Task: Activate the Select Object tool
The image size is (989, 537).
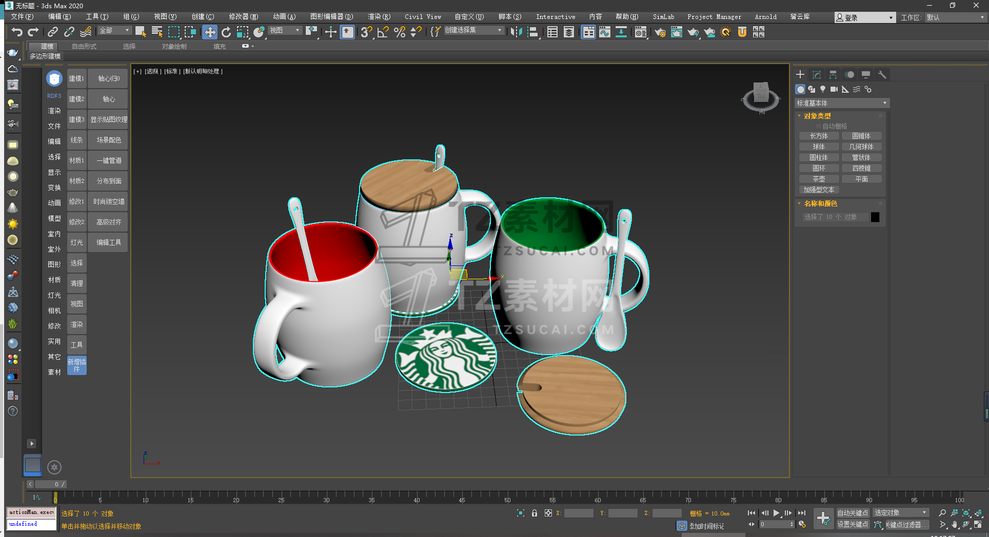Action: click(141, 32)
